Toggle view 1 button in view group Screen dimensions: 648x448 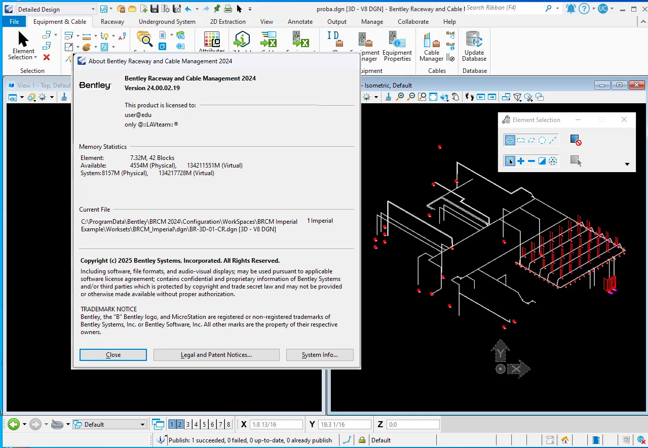click(172, 424)
